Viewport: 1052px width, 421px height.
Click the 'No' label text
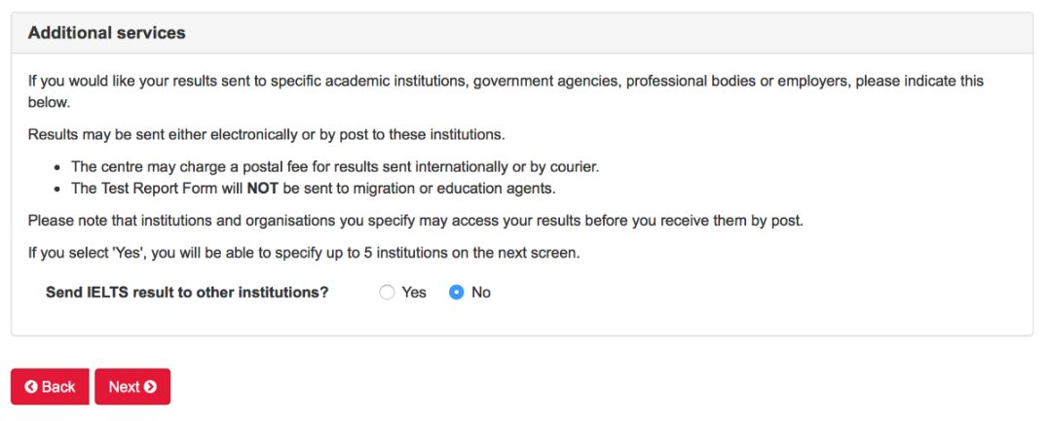(x=481, y=293)
